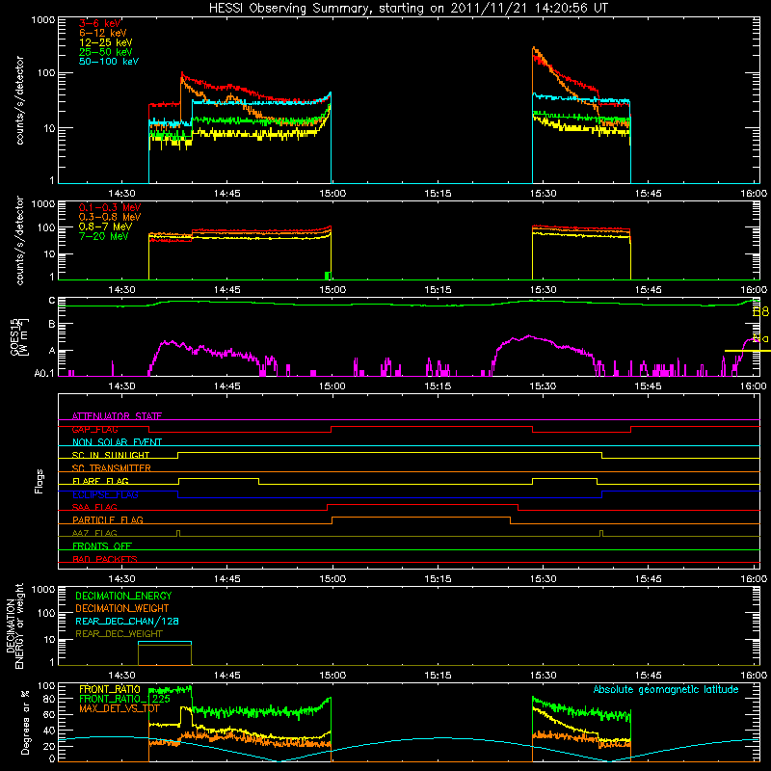Click the raised PARTICLE_FLAG step segment
The width and height of the screenshot is (771, 771).
(421, 518)
